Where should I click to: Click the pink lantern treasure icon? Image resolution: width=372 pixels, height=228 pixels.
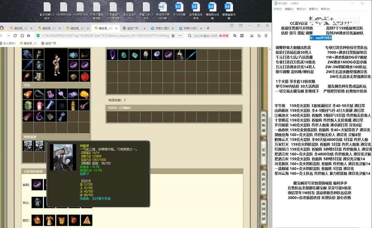[39, 105]
